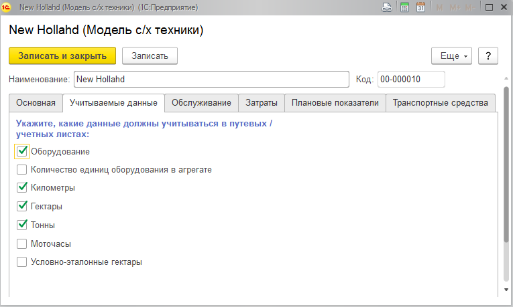
Task: Go to the Транспортные средства tab
Action: click(x=441, y=103)
